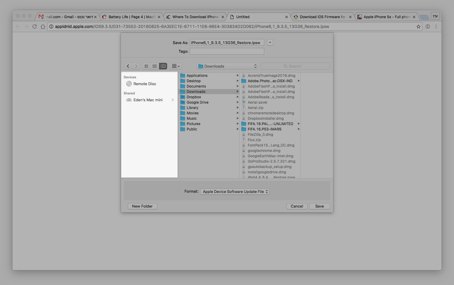
Task: Switch to column view in the file browser
Action: [163, 66]
